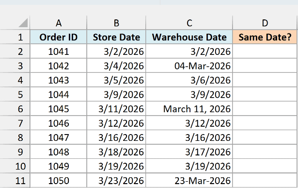Select cell with Order ID 1041
The image size is (298, 188).
58,51
